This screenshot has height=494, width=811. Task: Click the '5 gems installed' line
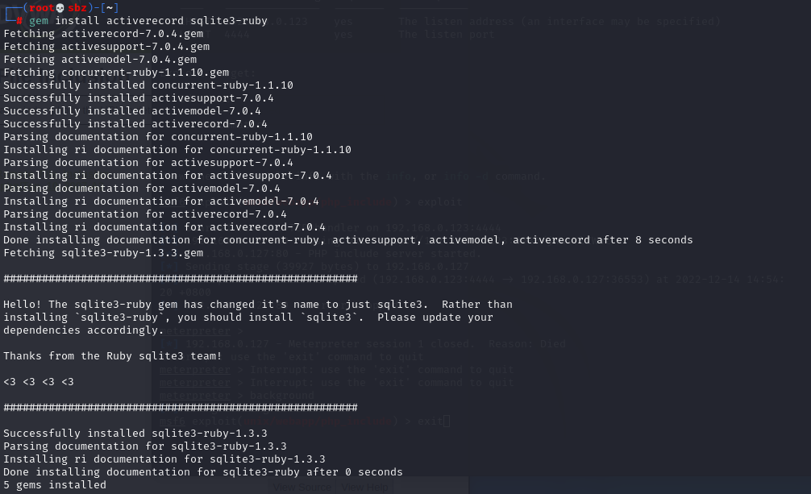[x=55, y=484]
